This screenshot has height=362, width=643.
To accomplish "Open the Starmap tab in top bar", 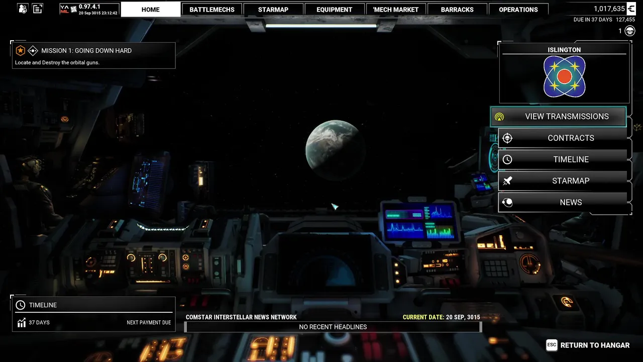I will (x=273, y=9).
